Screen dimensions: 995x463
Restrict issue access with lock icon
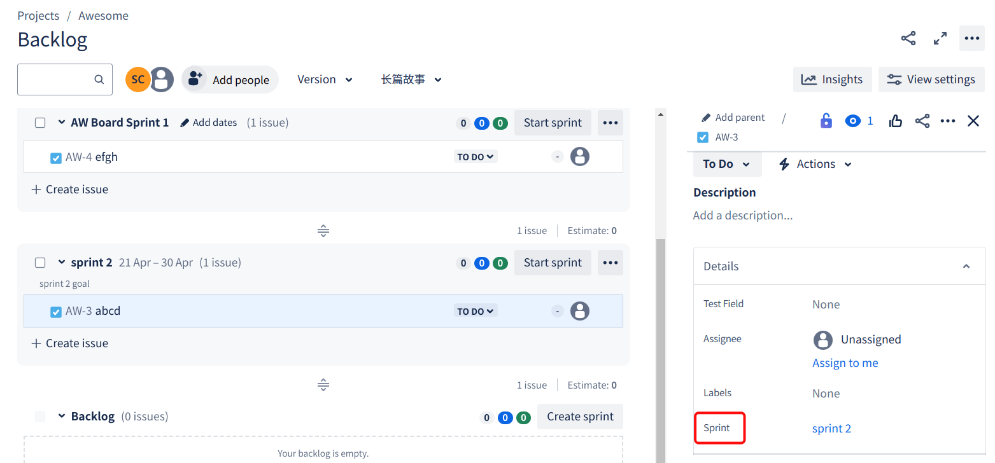[826, 120]
